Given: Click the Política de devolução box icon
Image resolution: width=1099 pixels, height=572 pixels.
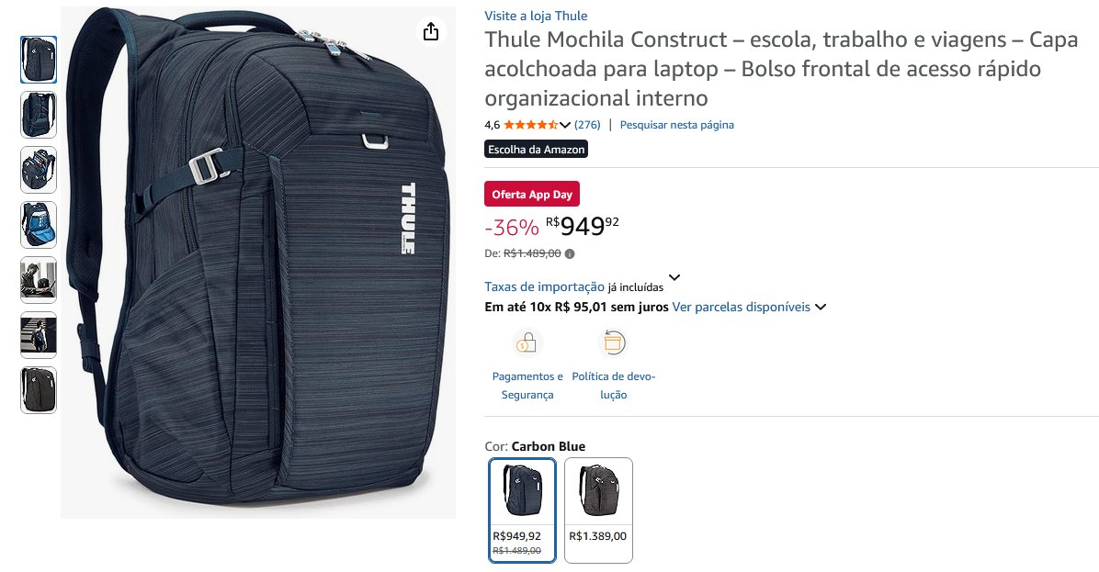Looking at the screenshot, I should point(613,343).
